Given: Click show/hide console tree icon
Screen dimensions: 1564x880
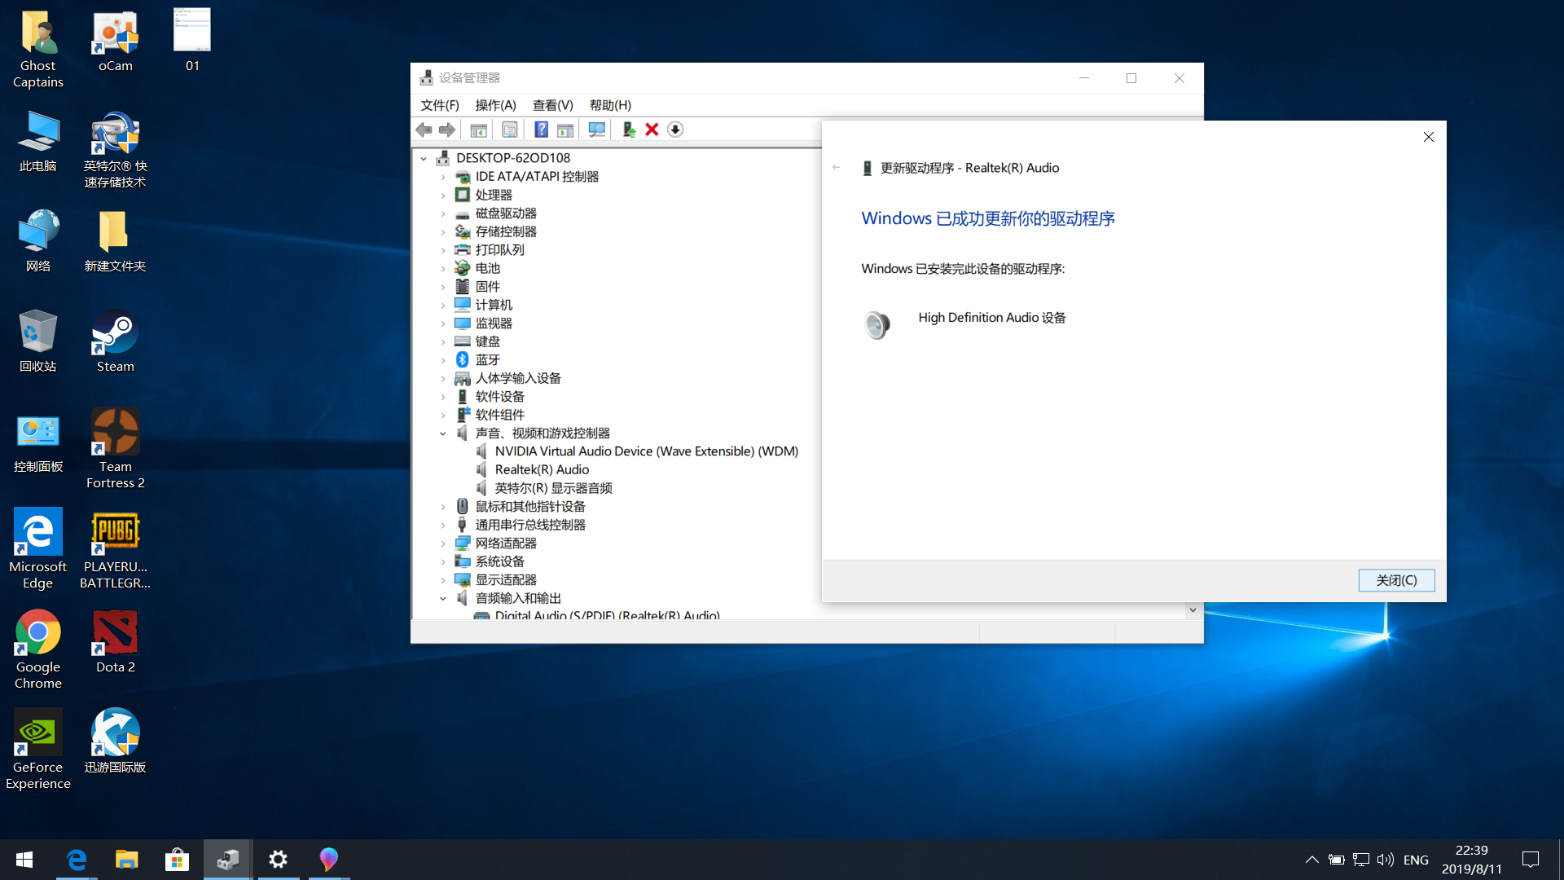Looking at the screenshot, I should click(x=478, y=130).
